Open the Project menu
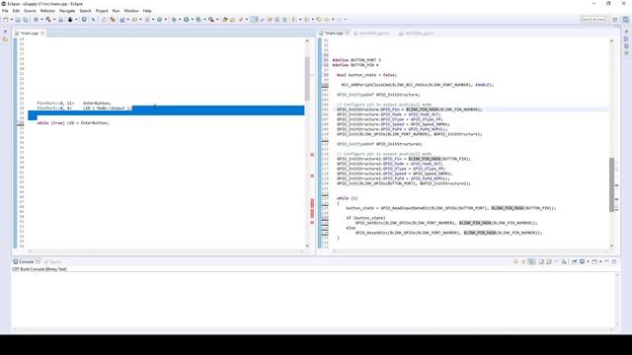This screenshot has height=355, width=632. [102, 11]
